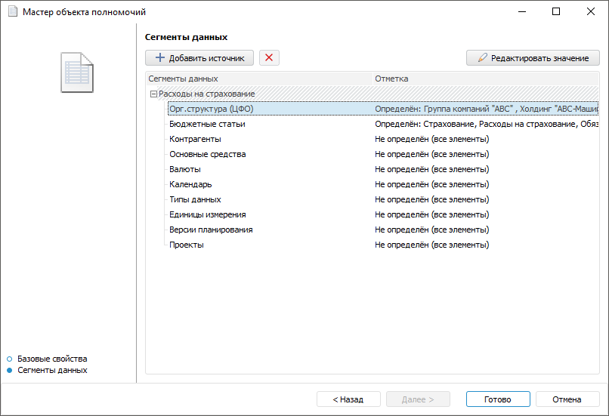Select the Орг.структура (ЦФО) segment row

pyautogui.click(x=212, y=109)
